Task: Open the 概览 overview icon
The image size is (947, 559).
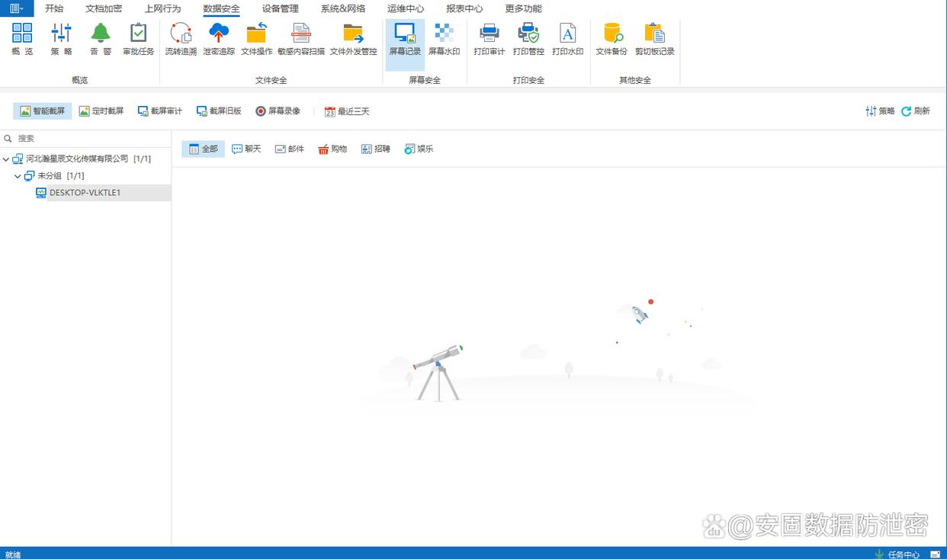Action: 22,40
